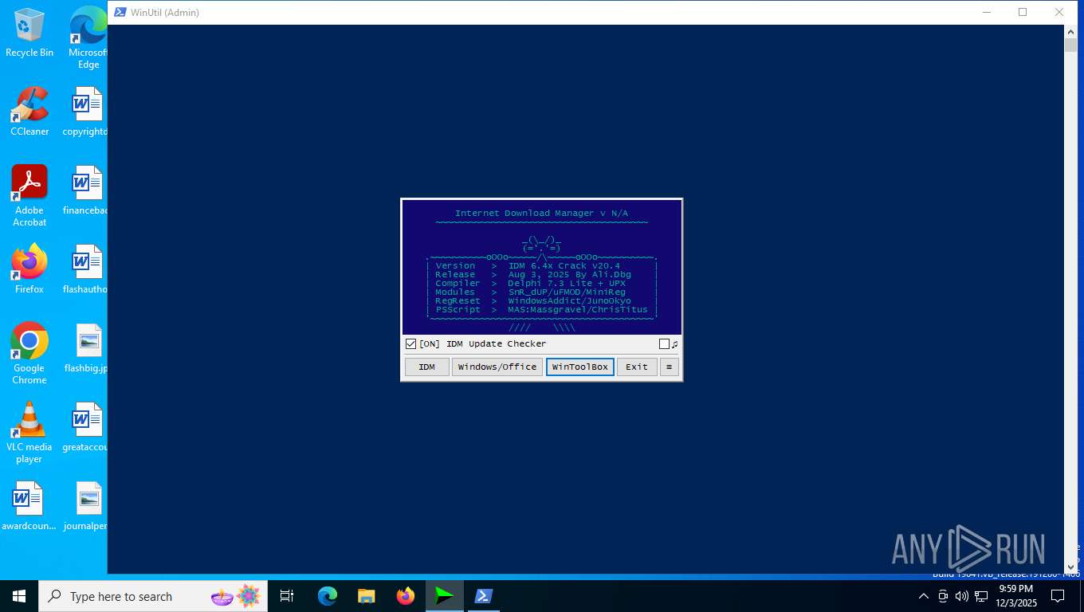Screen dimensions: 1084x612
Task: Click the 'Aug 3, 2025 By Ali.Dbg' release text
Action: (x=569, y=274)
